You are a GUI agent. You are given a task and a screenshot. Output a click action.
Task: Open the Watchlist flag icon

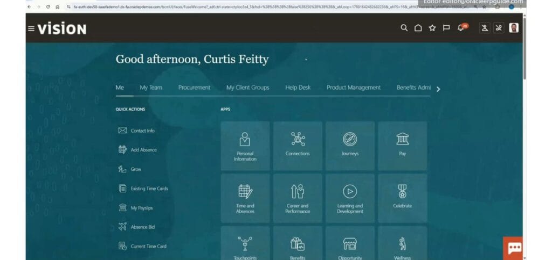tap(446, 28)
